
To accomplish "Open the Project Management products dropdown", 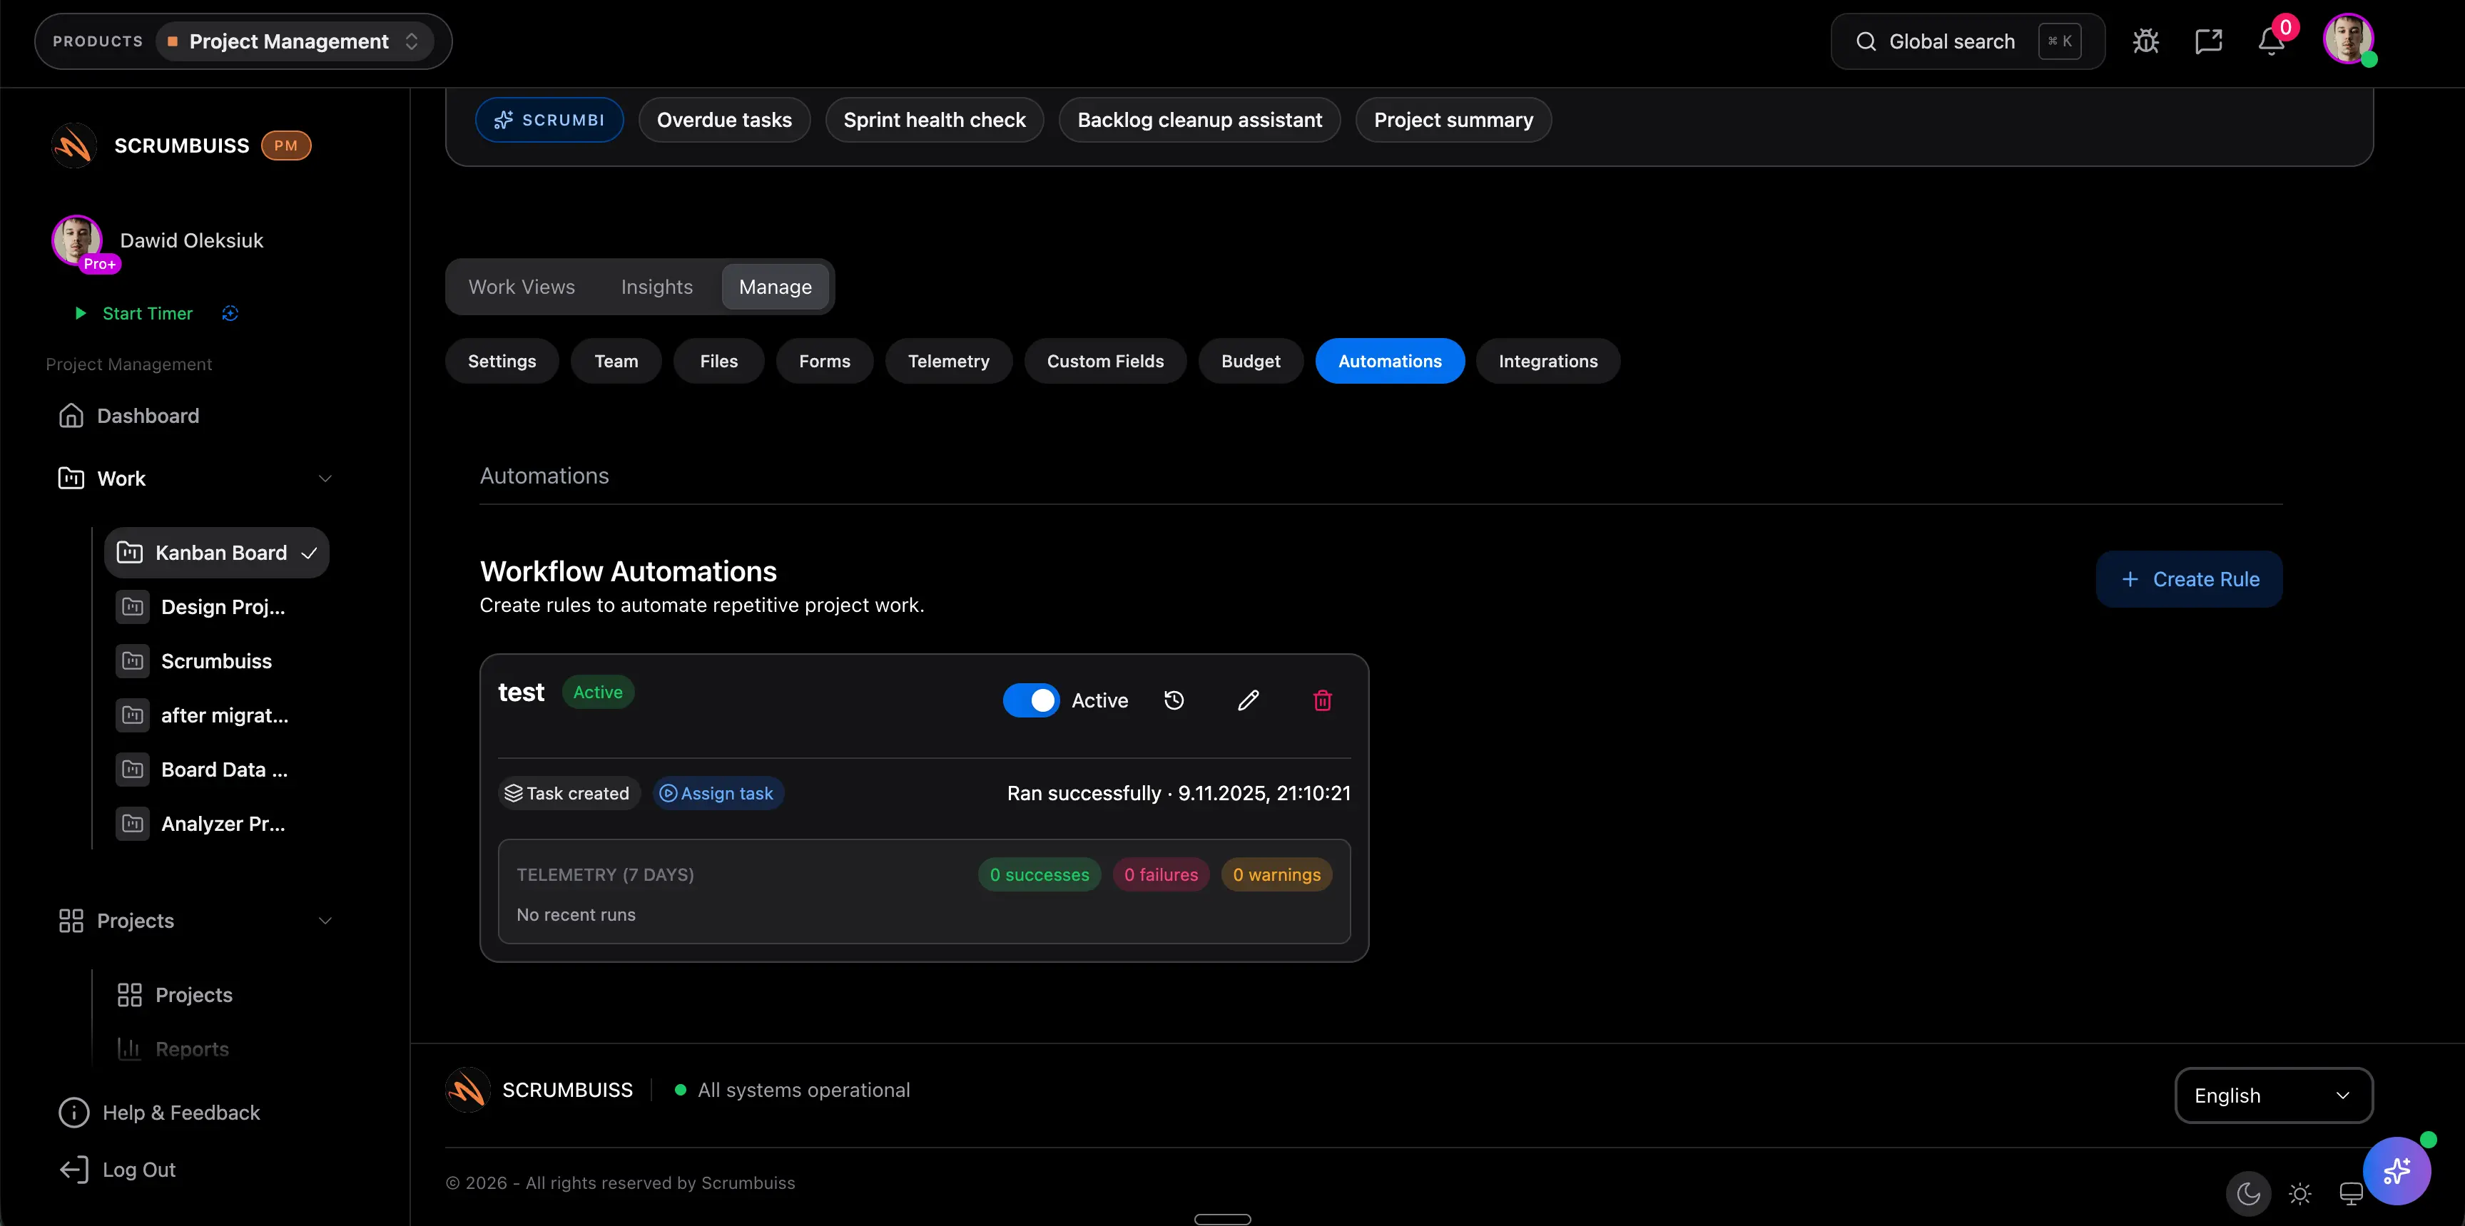I will coord(294,41).
